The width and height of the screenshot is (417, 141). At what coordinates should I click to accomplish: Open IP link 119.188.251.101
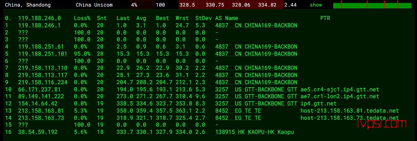(x=43, y=54)
